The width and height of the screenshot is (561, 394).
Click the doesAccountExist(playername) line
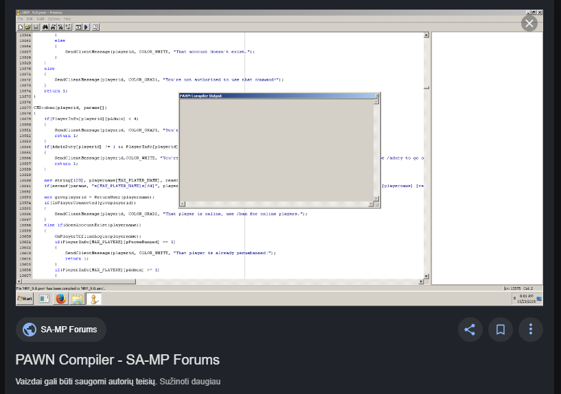pyautogui.click(x=93, y=225)
